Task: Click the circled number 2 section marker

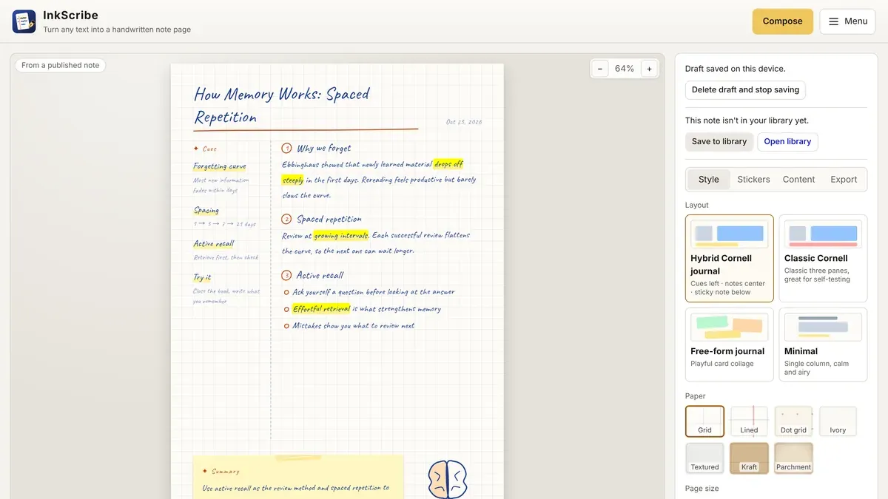Action: pyautogui.click(x=286, y=219)
